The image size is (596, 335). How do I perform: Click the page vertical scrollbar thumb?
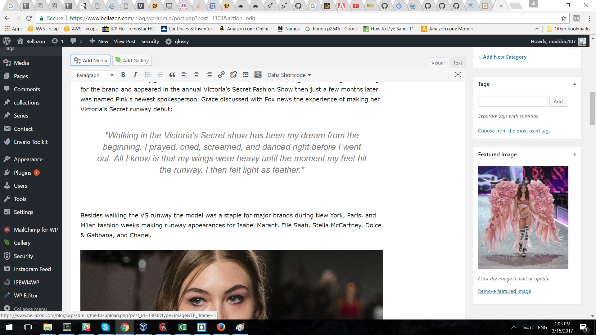pyautogui.click(x=592, y=109)
